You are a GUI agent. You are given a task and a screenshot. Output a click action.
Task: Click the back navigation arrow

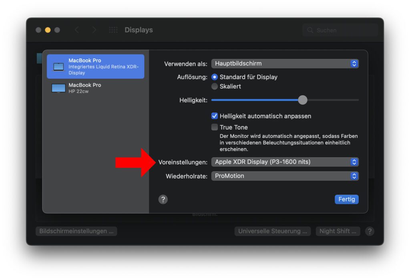point(77,30)
